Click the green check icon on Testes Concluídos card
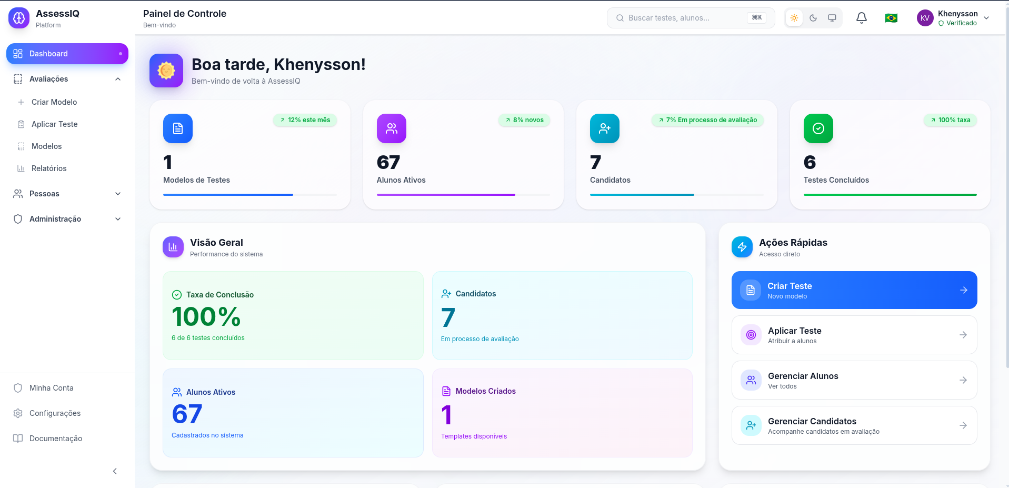Screen dimensions: 1009x488 pos(818,128)
